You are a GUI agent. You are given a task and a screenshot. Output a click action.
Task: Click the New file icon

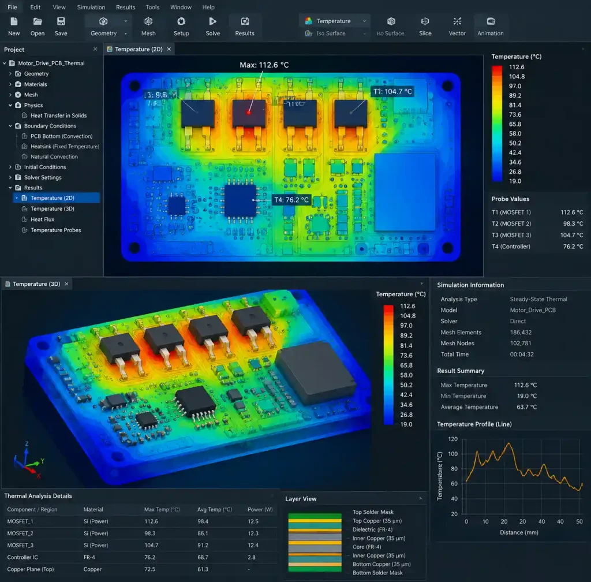click(14, 21)
